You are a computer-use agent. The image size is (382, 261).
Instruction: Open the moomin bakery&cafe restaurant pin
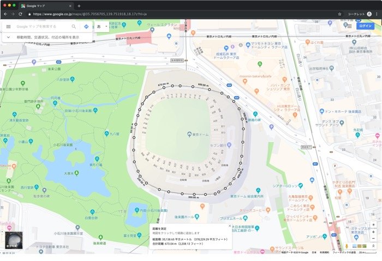point(245,81)
